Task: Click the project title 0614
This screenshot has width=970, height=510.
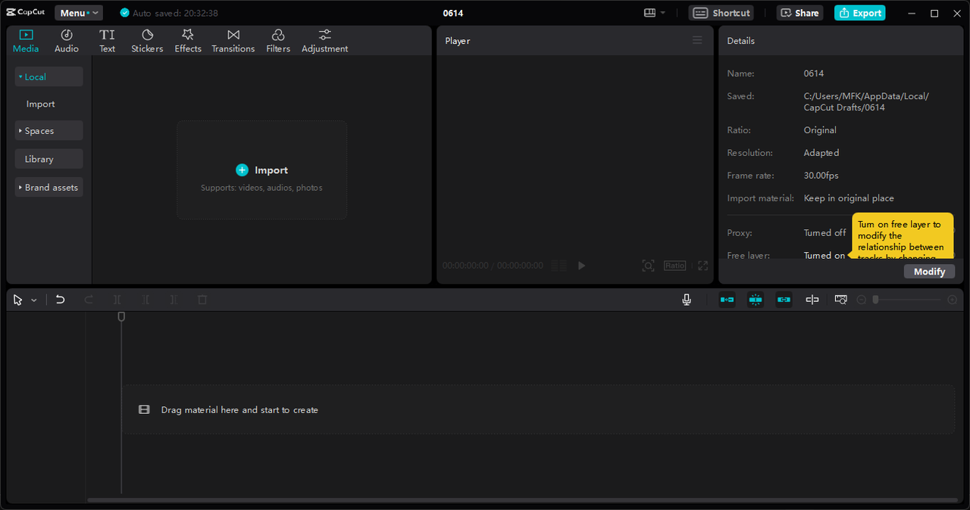Action: [x=453, y=13]
